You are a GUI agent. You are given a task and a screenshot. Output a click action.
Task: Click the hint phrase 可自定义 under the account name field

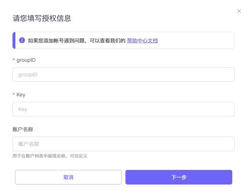pos(79,156)
